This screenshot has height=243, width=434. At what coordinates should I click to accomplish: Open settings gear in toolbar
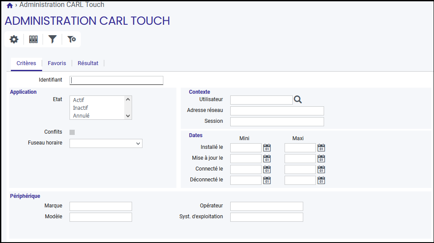point(14,39)
